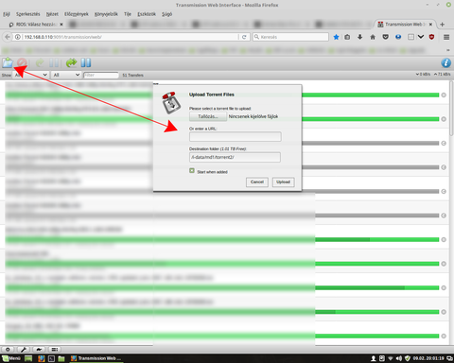Click the site information icon in address bar
This screenshot has width=454, height=363.
coord(18,37)
